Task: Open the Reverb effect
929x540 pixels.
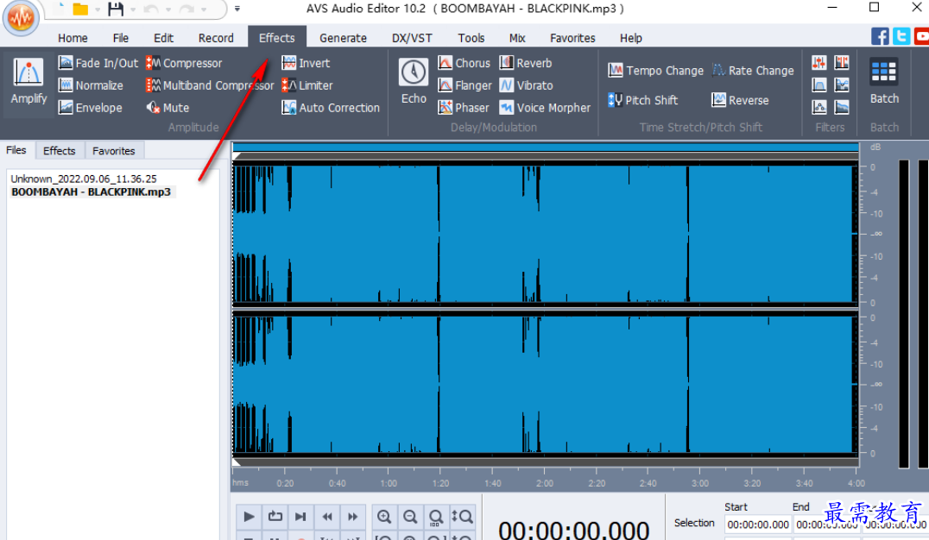Action: [526, 63]
